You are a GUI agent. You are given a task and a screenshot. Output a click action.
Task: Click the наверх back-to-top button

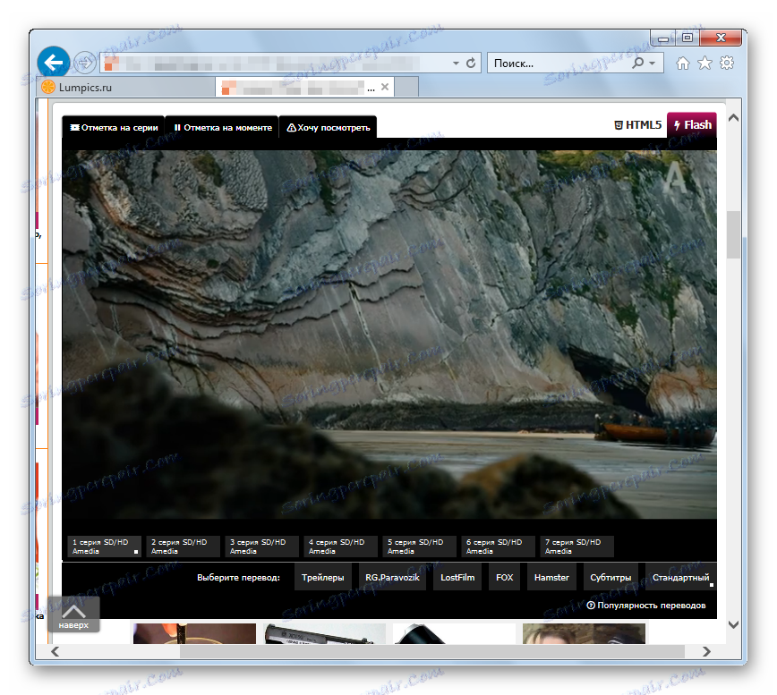click(x=73, y=614)
